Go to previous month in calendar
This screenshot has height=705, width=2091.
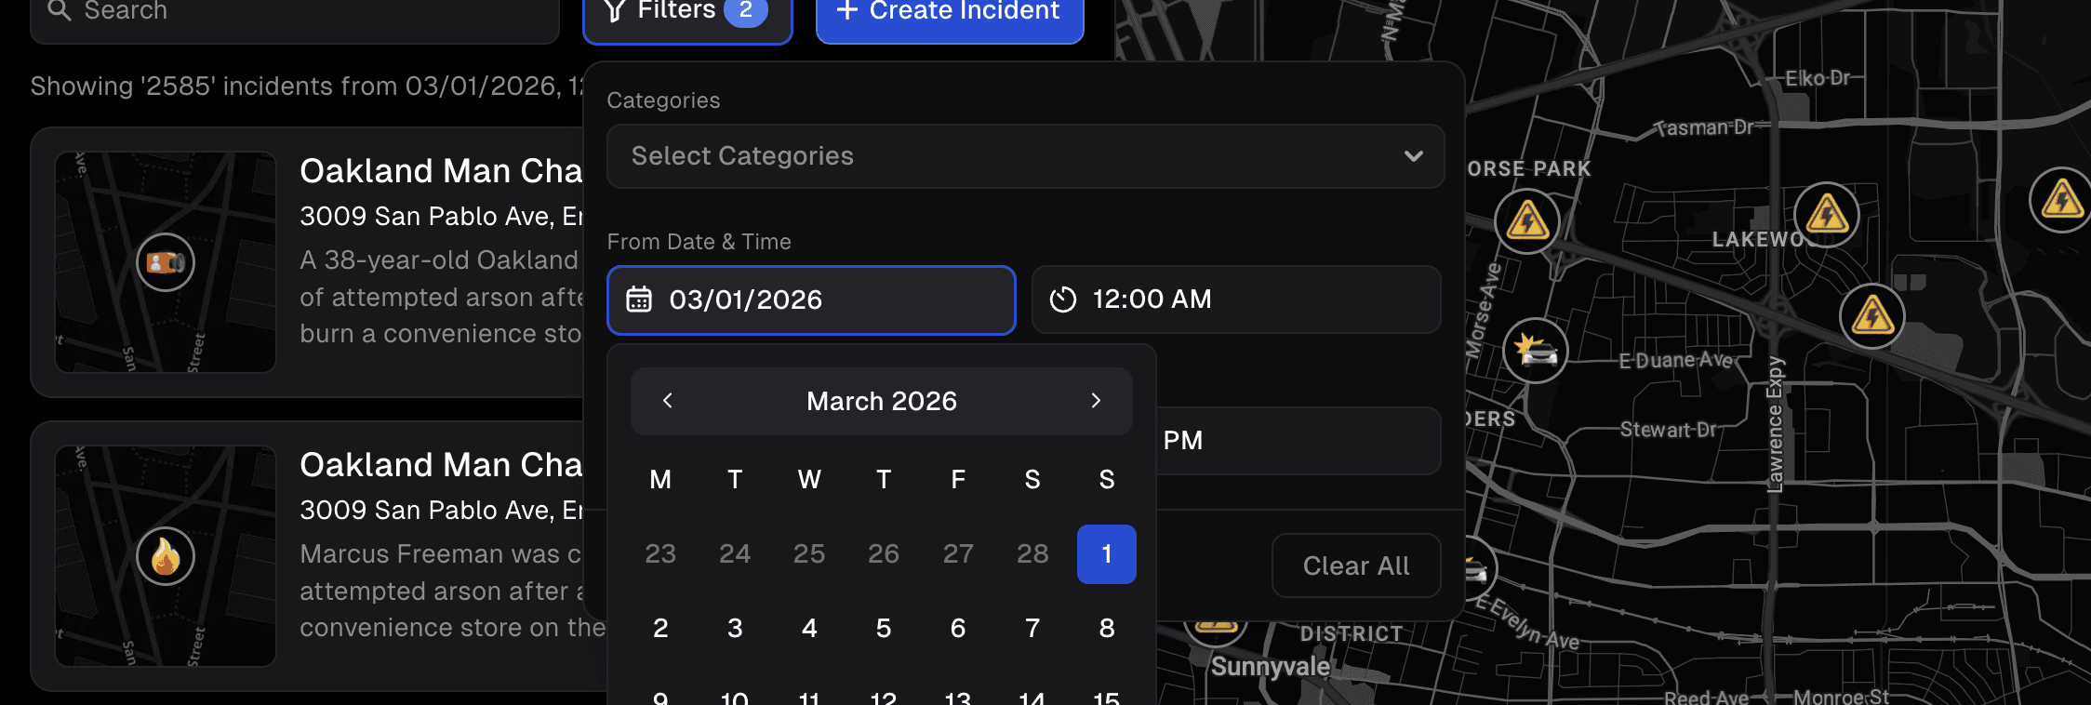[x=668, y=401]
